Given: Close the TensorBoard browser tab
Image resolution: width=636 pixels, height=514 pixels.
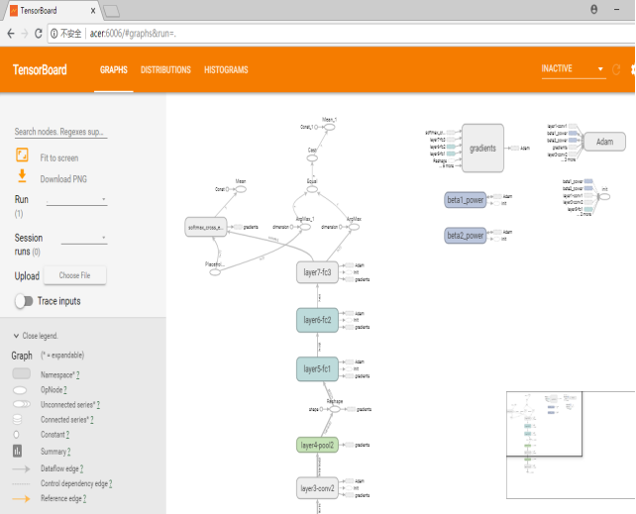Looking at the screenshot, I should click(x=93, y=11).
